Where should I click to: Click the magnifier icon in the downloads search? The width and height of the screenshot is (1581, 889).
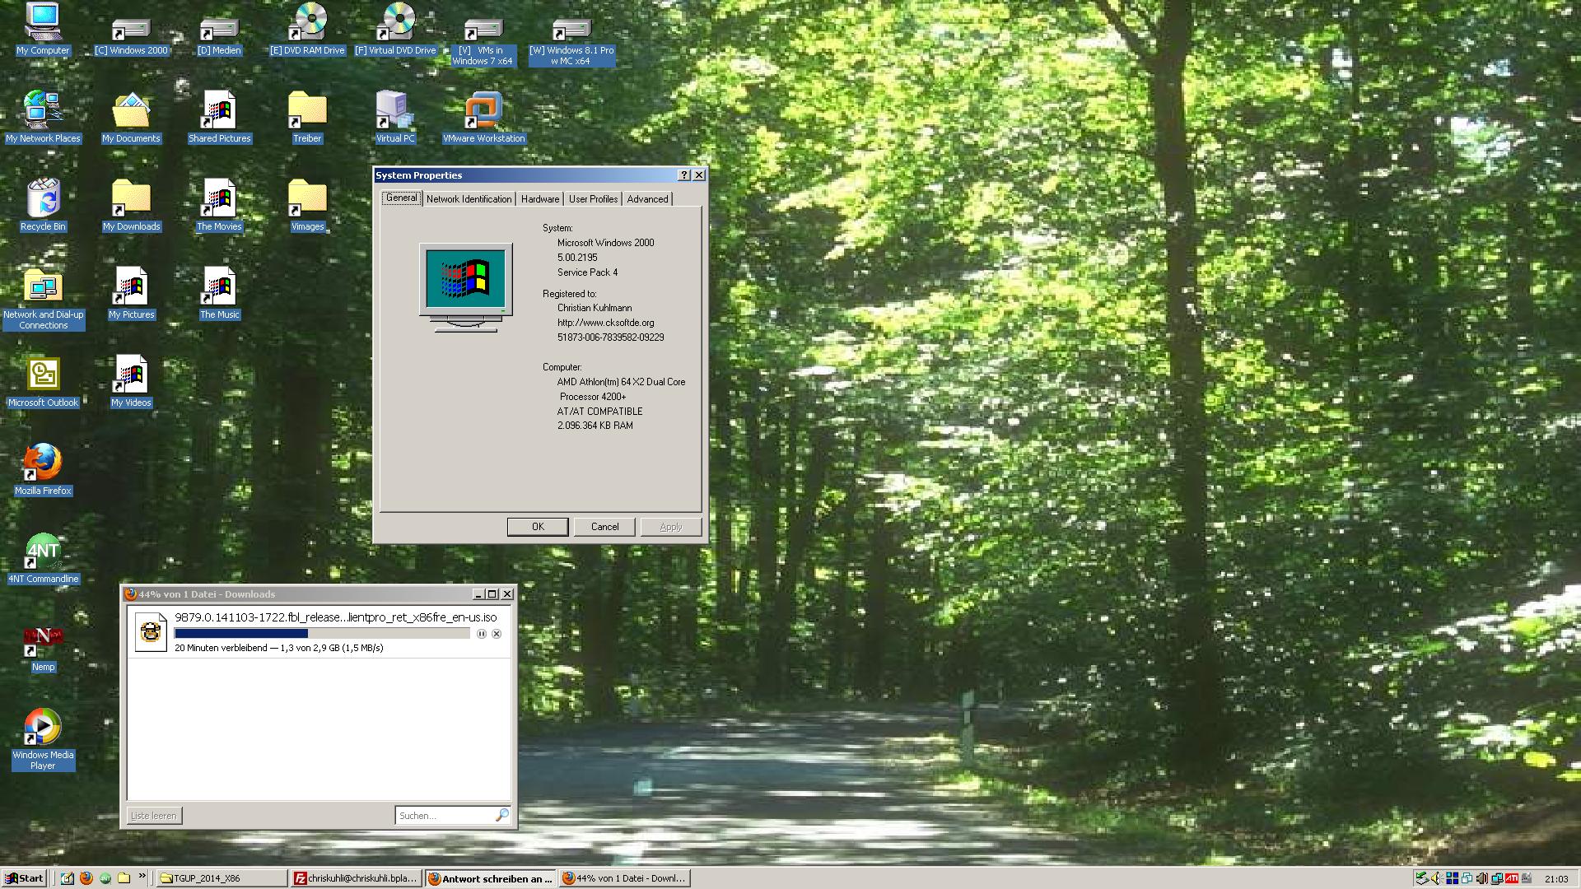click(501, 815)
